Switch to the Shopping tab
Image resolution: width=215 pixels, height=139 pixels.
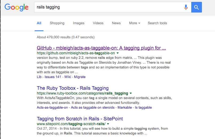click(57, 23)
